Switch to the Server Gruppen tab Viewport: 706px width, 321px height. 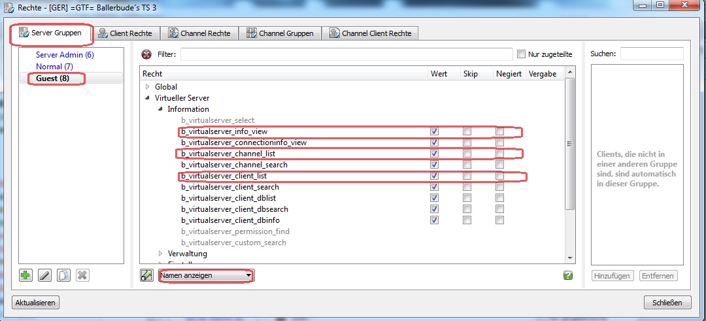pos(51,33)
